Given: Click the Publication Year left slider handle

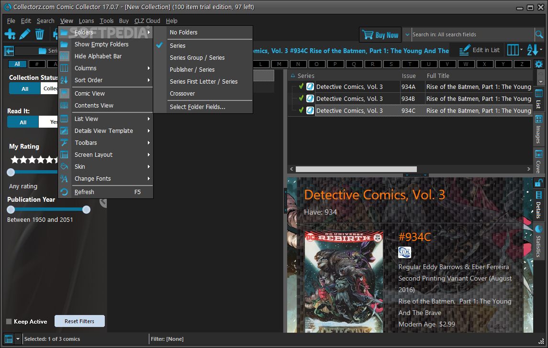Looking at the screenshot, I should (x=11, y=209).
